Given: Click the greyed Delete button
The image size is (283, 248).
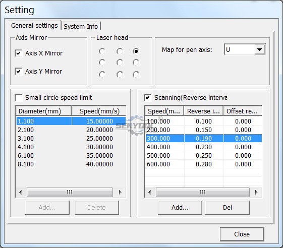Looking at the screenshot, I should pos(97,207).
